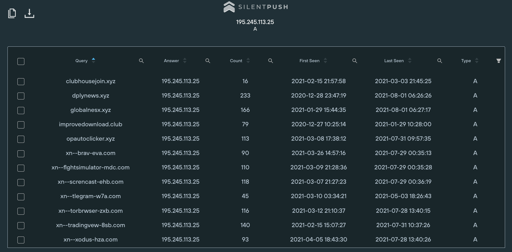512x252 pixels.
Task: Open the filter icon on the Type column
Action: (499, 61)
